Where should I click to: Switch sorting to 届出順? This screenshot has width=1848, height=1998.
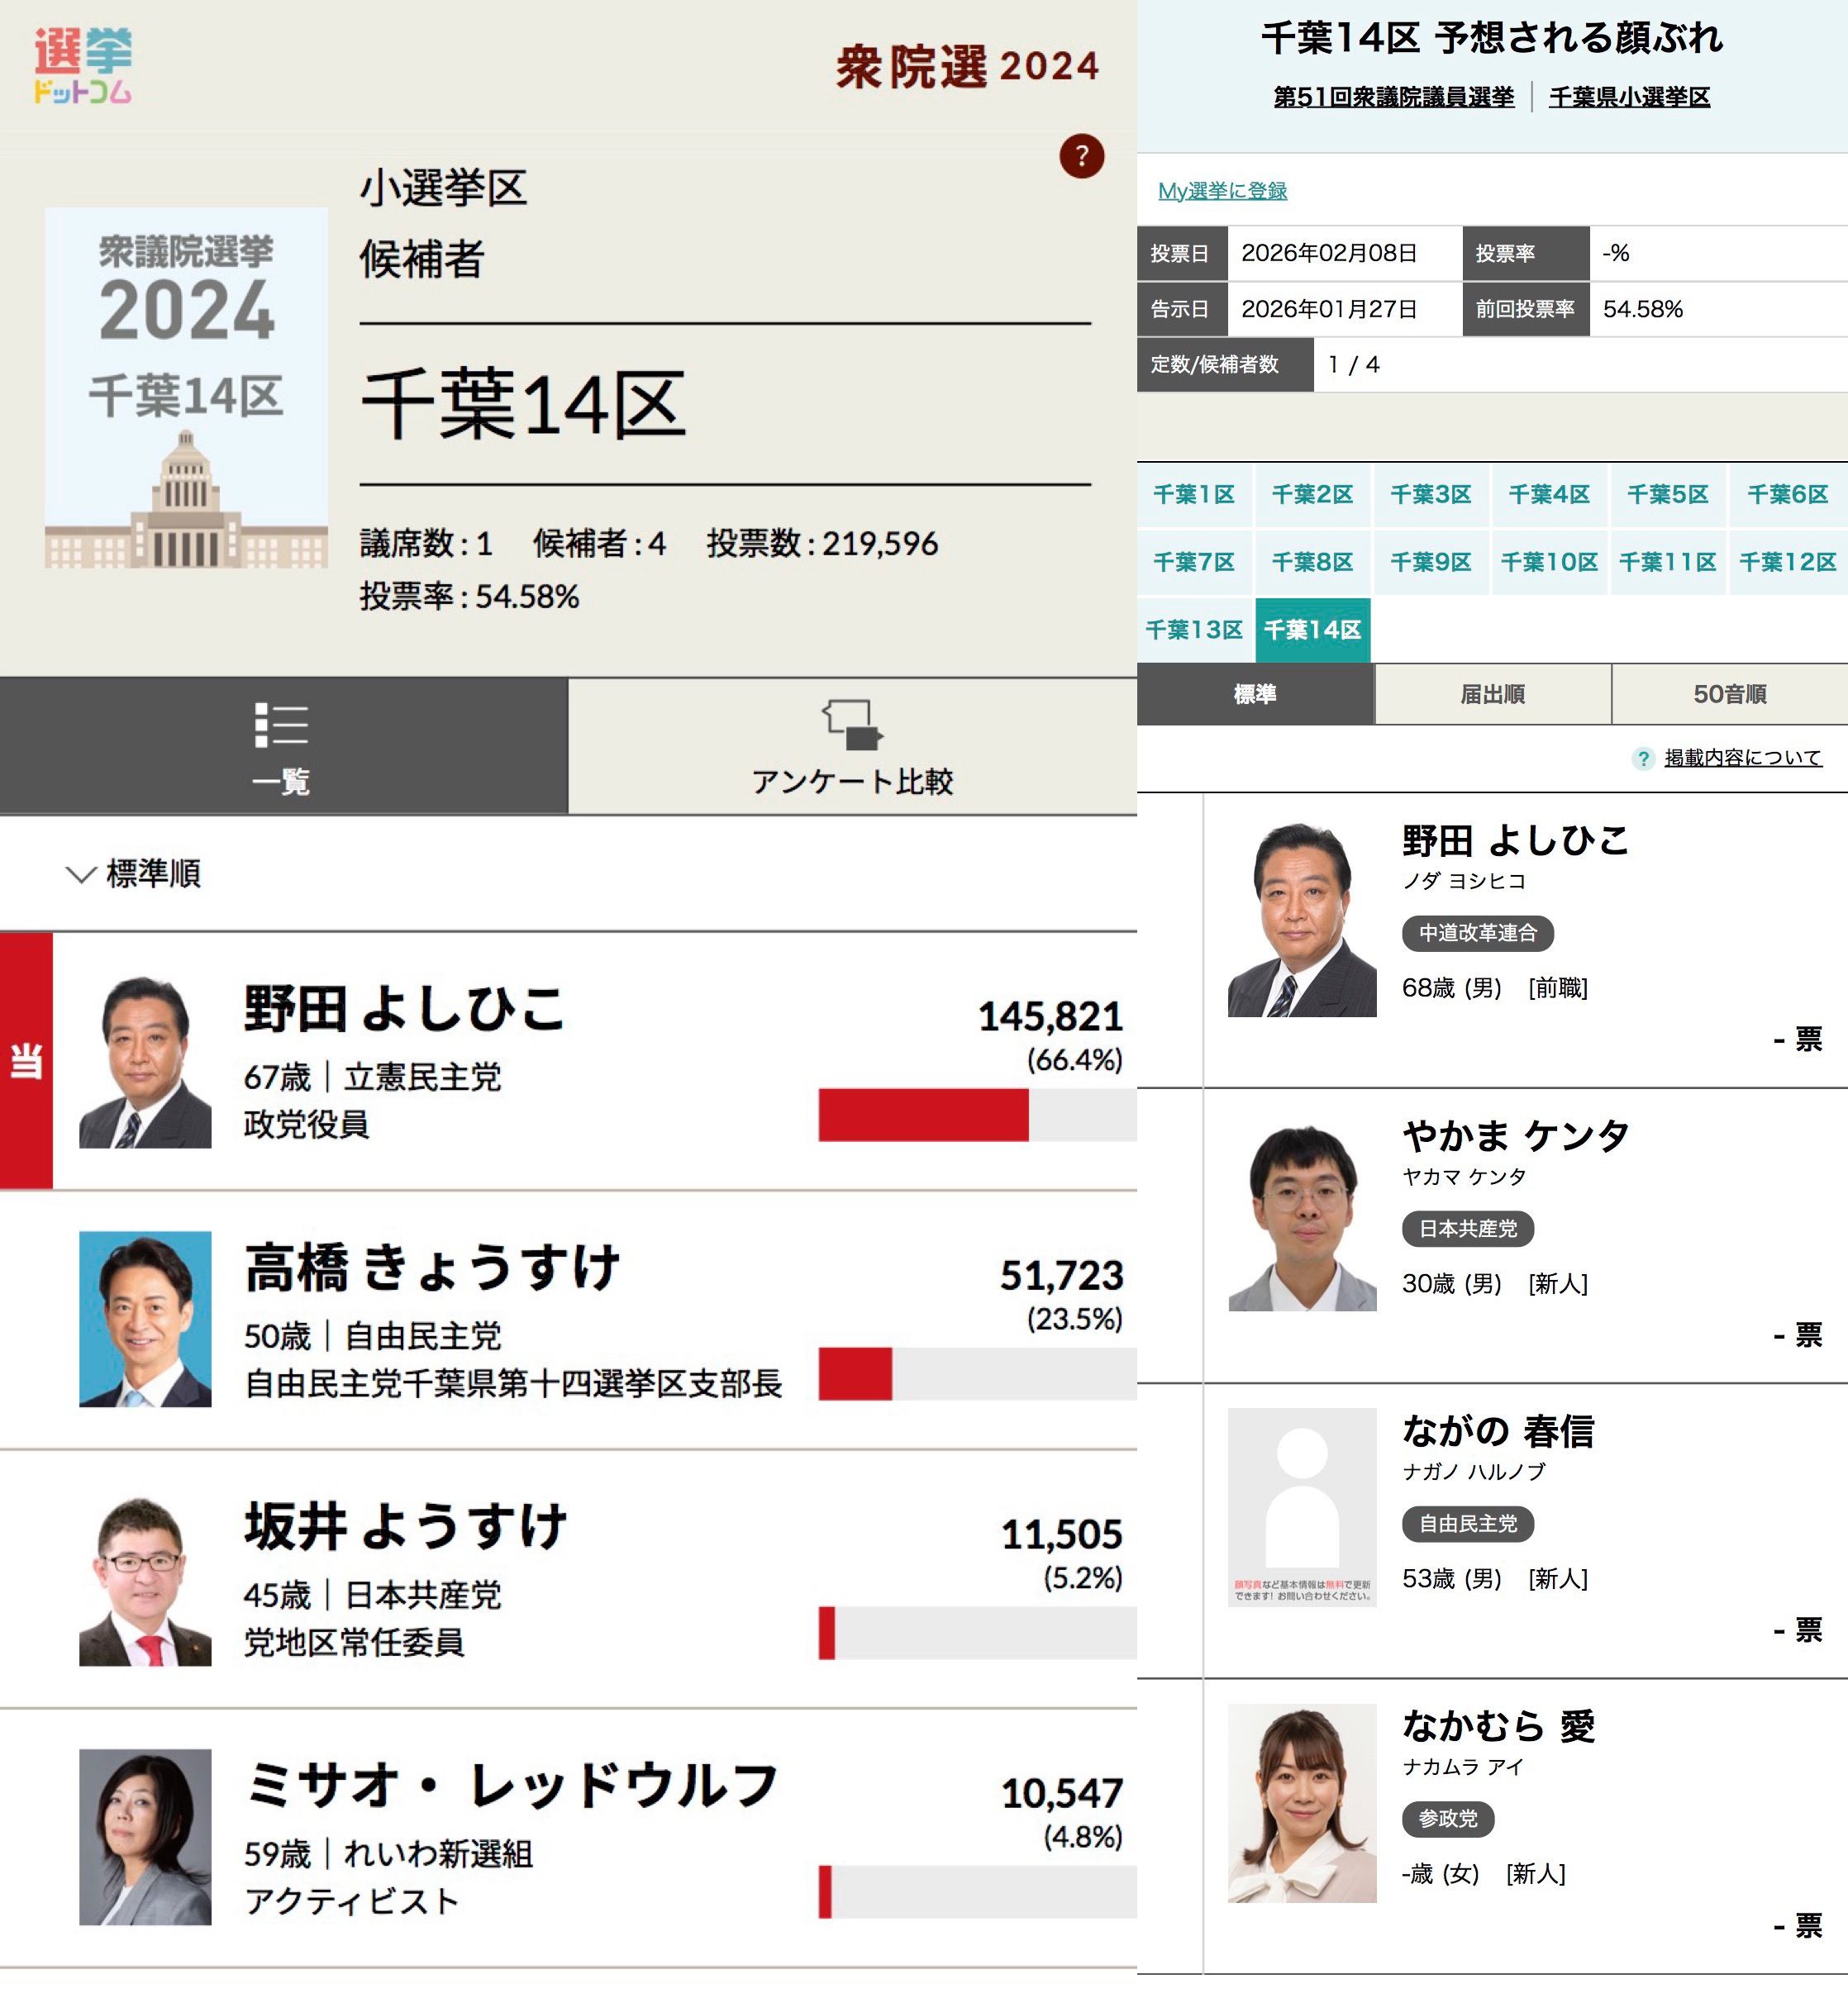tap(1492, 694)
